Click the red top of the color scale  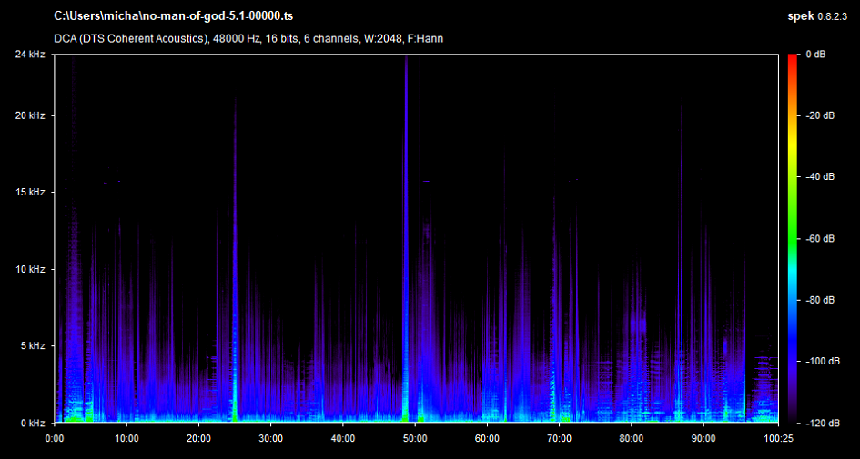[x=794, y=58]
